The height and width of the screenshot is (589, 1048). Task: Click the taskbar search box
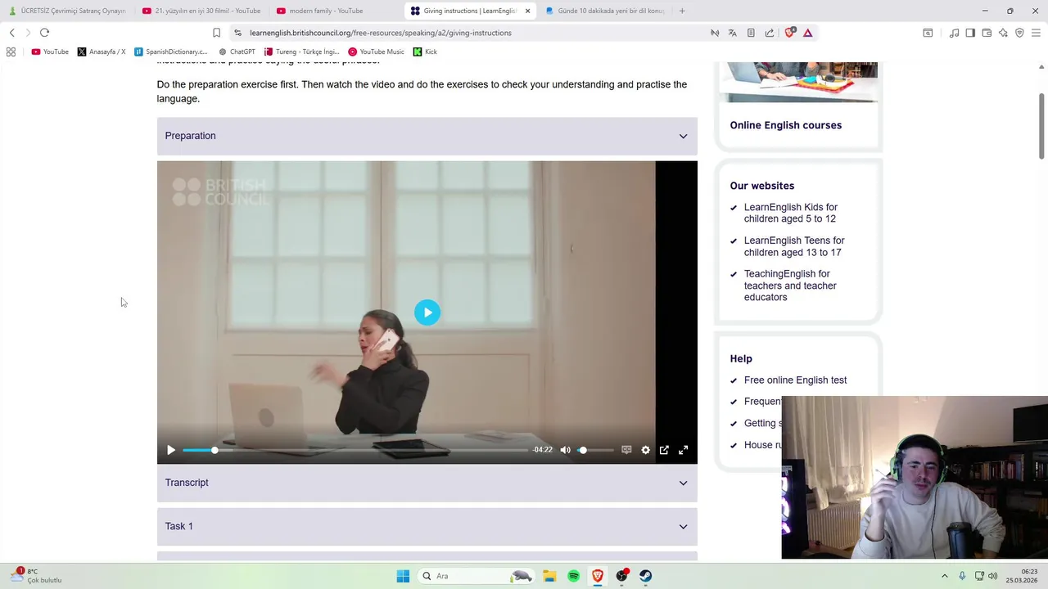tap(476, 576)
